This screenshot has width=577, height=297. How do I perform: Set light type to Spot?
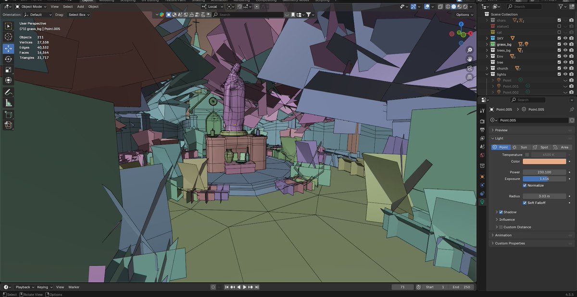pos(541,147)
